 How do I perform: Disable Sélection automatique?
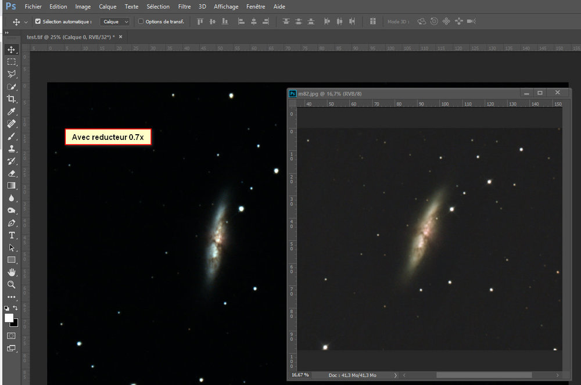click(x=37, y=21)
